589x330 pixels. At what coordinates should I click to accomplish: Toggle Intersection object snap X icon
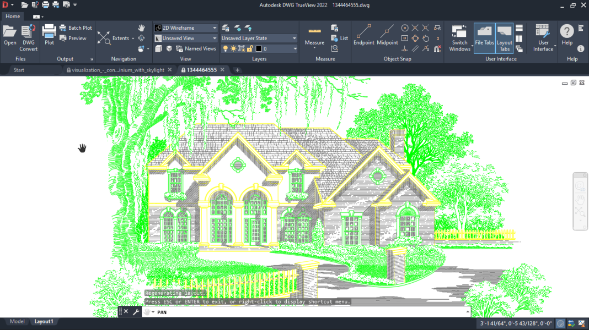pos(415,28)
